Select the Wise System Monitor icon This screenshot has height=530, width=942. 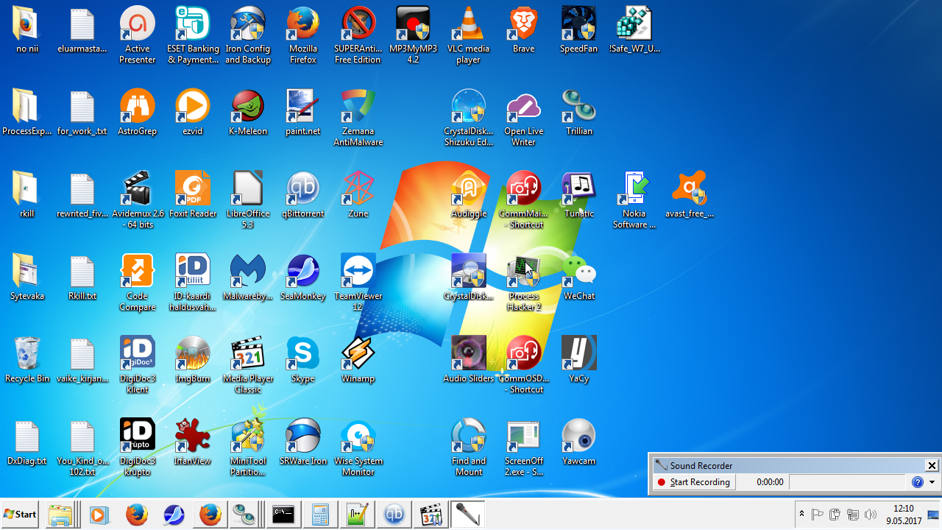(x=358, y=448)
